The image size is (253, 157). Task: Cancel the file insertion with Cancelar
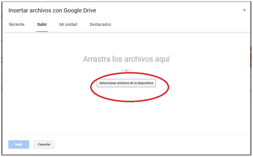click(x=44, y=144)
